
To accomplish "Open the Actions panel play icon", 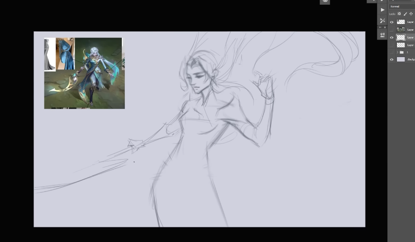I will (382, 10).
